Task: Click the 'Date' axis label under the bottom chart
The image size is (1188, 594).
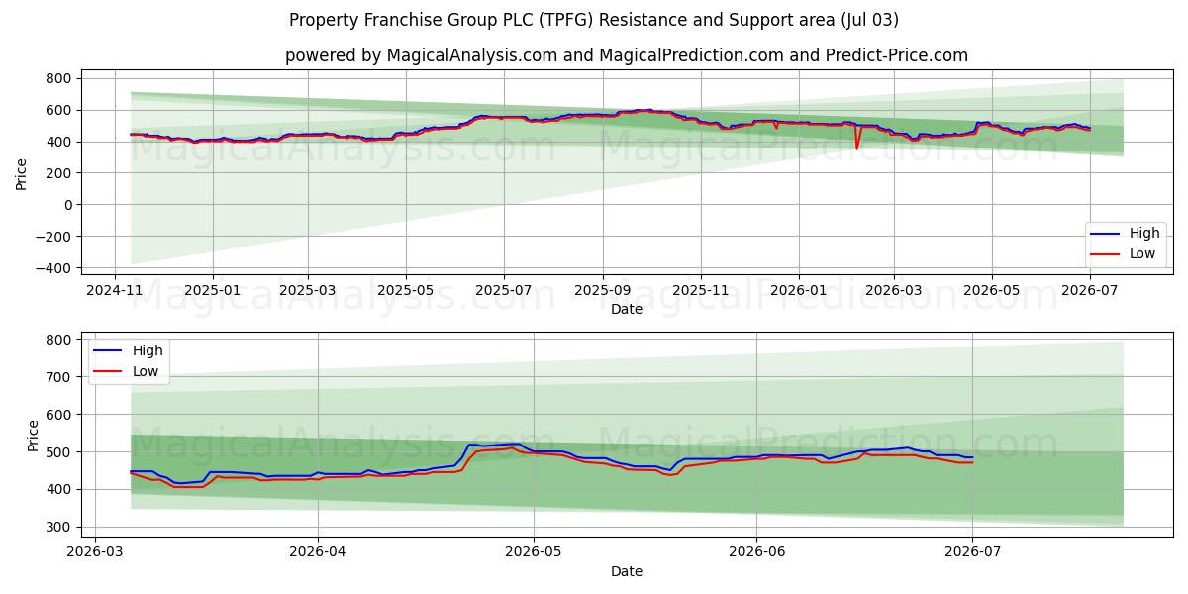Action: 627,571
